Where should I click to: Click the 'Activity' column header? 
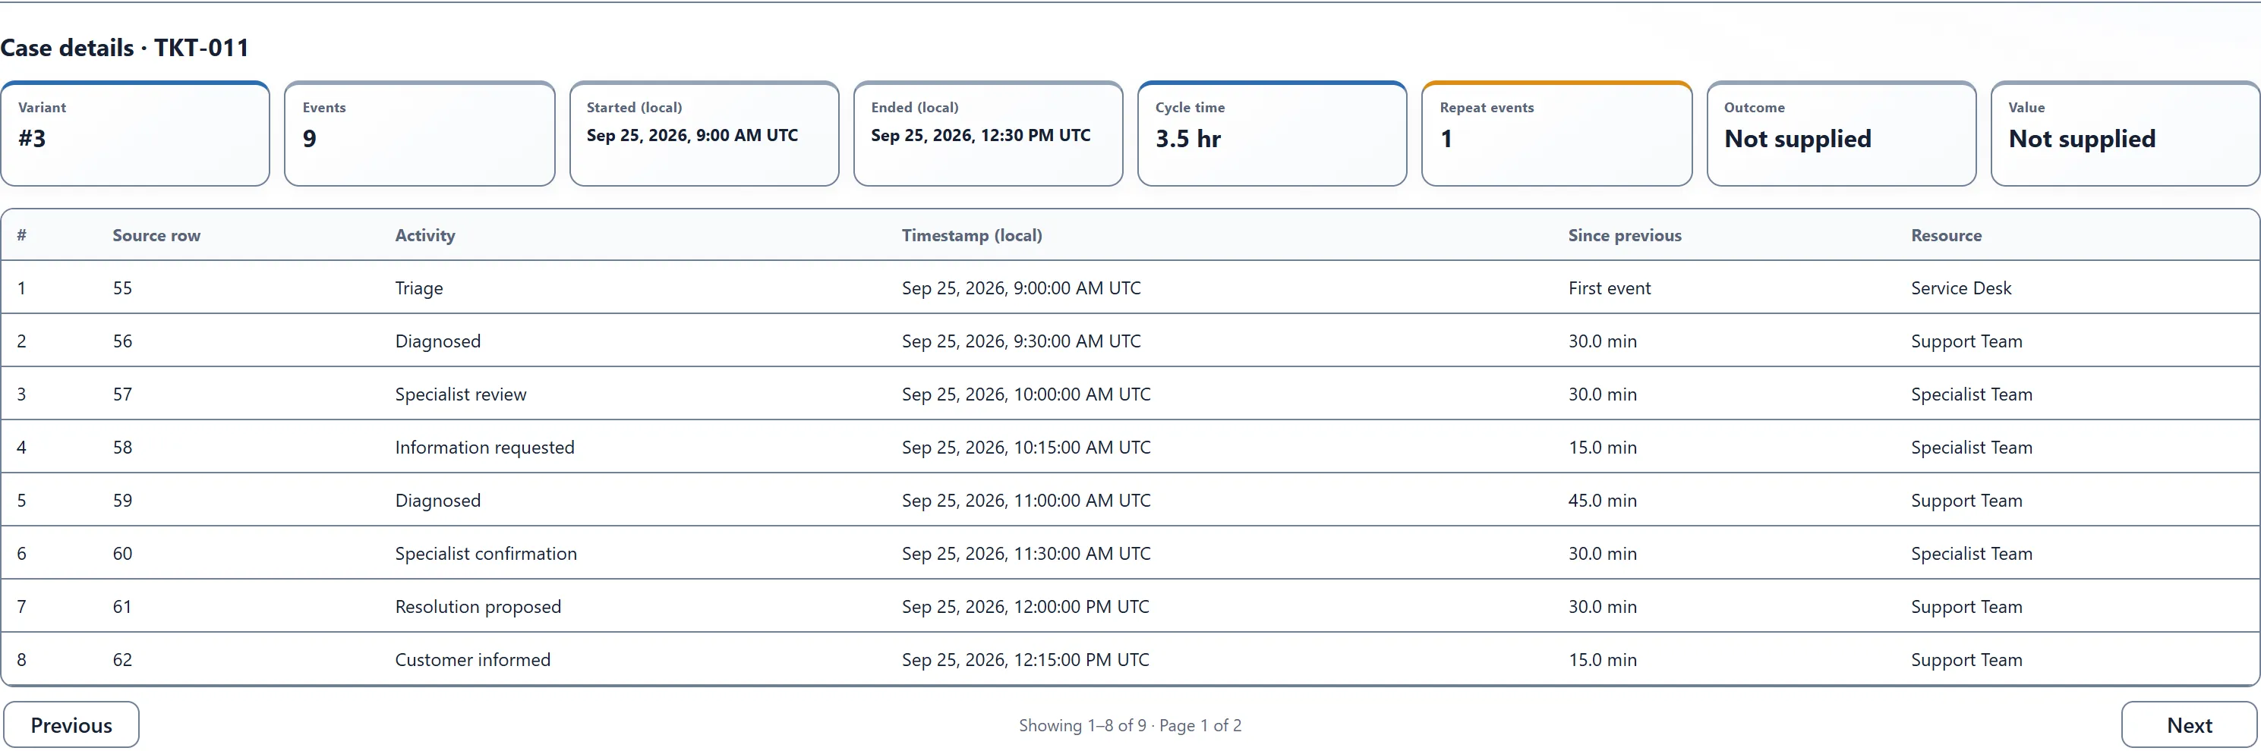(x=425, y=235)
